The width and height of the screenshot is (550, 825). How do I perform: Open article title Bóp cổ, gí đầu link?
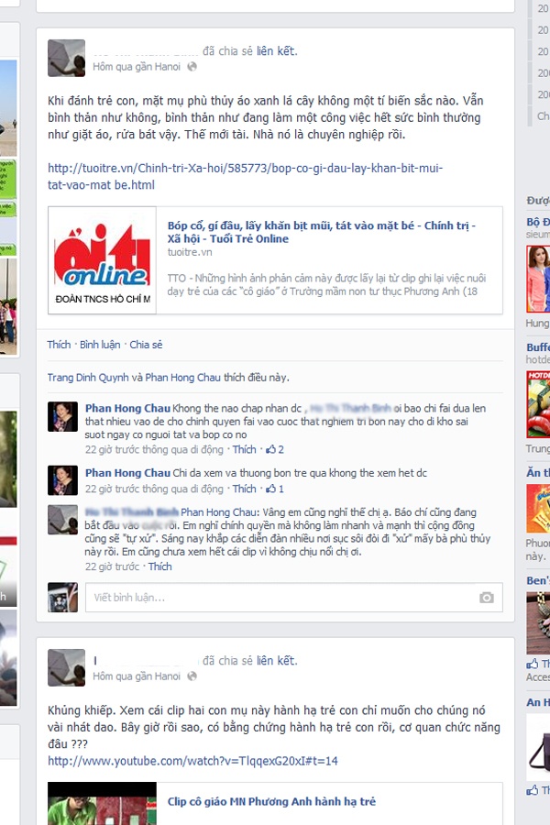(x=322, y=232)
